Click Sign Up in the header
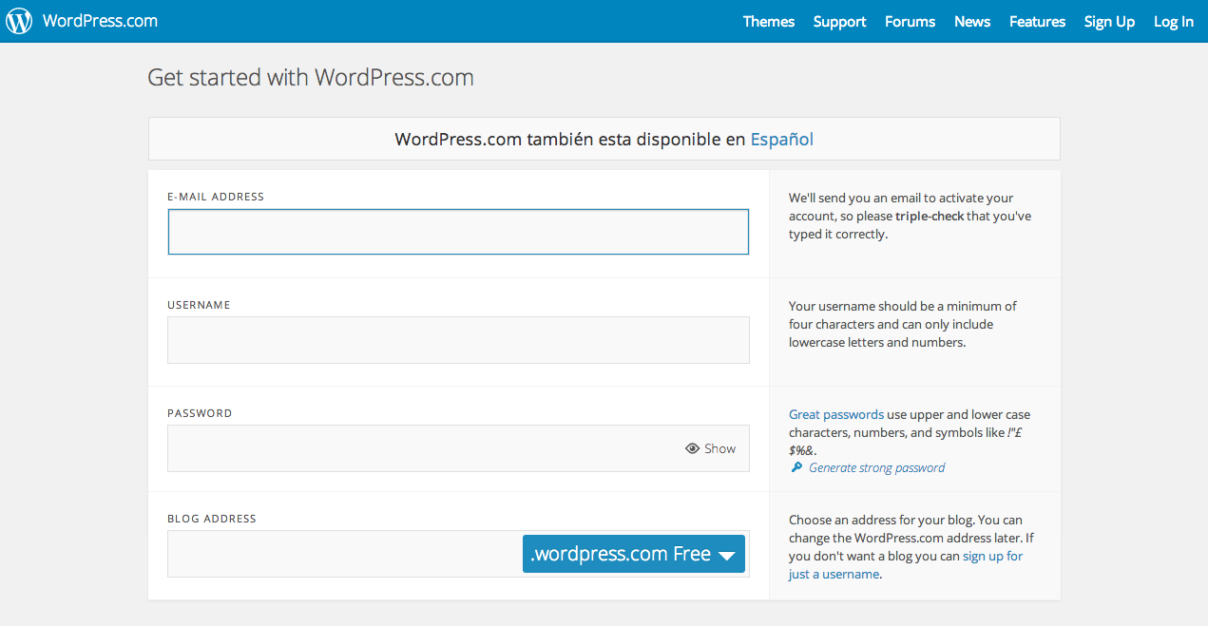 (x=1109, y=21)
